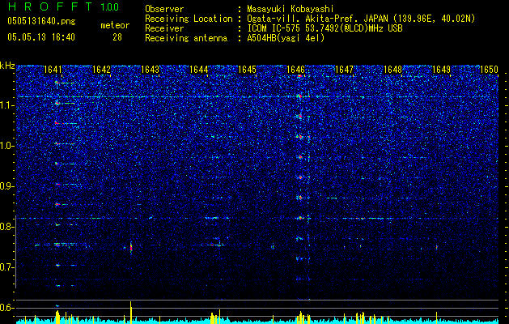The height and width of the screenshot is (324, 509).
Task: Click the meteor count value 28
Action: 117,37
